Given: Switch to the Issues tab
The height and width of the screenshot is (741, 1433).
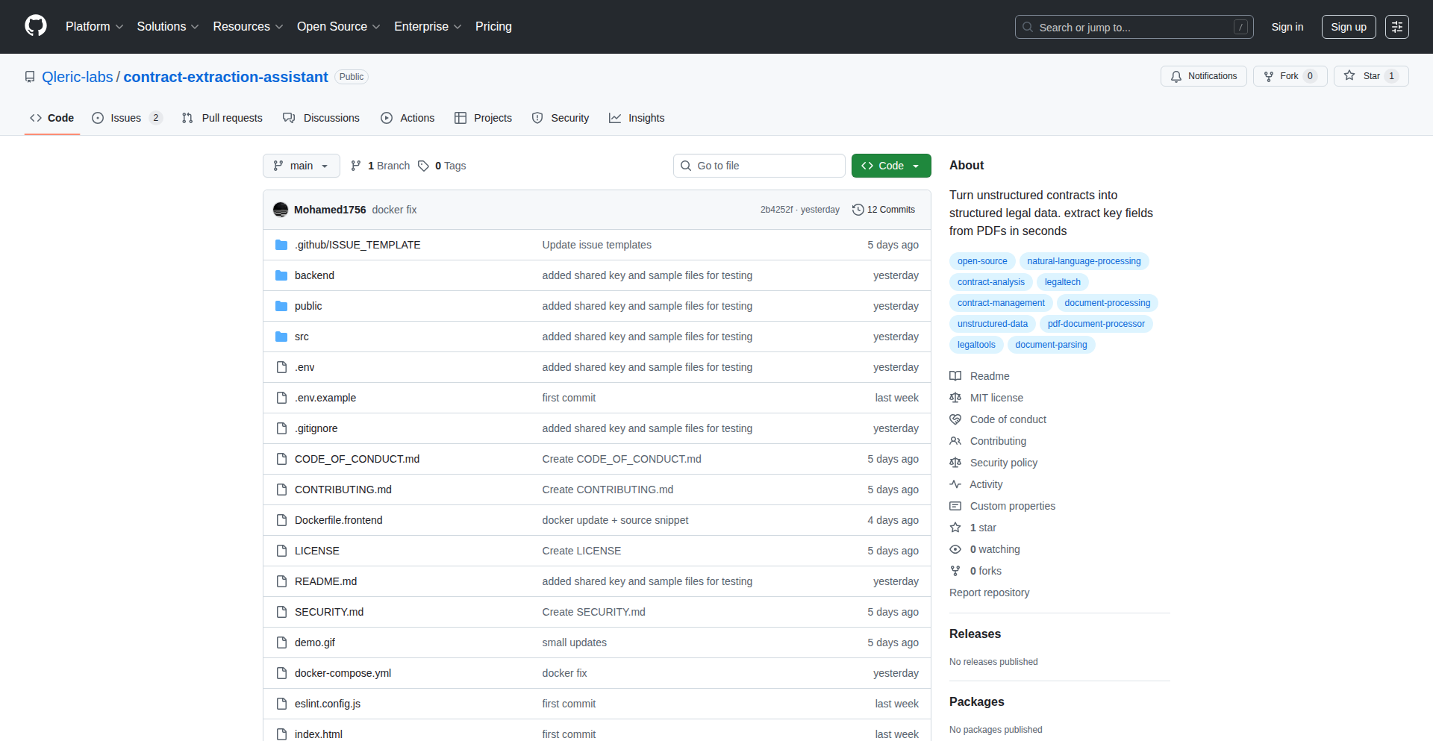Looking at the screenshot, I should 126,118.
